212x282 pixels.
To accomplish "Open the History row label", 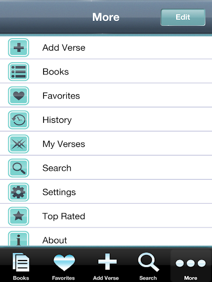I will pos(57,120).
